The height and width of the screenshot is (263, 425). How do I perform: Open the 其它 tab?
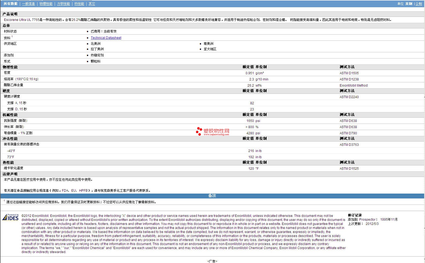92,4
